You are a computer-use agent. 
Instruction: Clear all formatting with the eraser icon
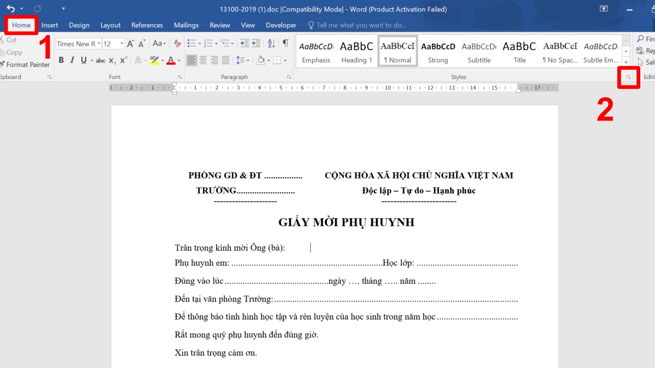[176, 44]
